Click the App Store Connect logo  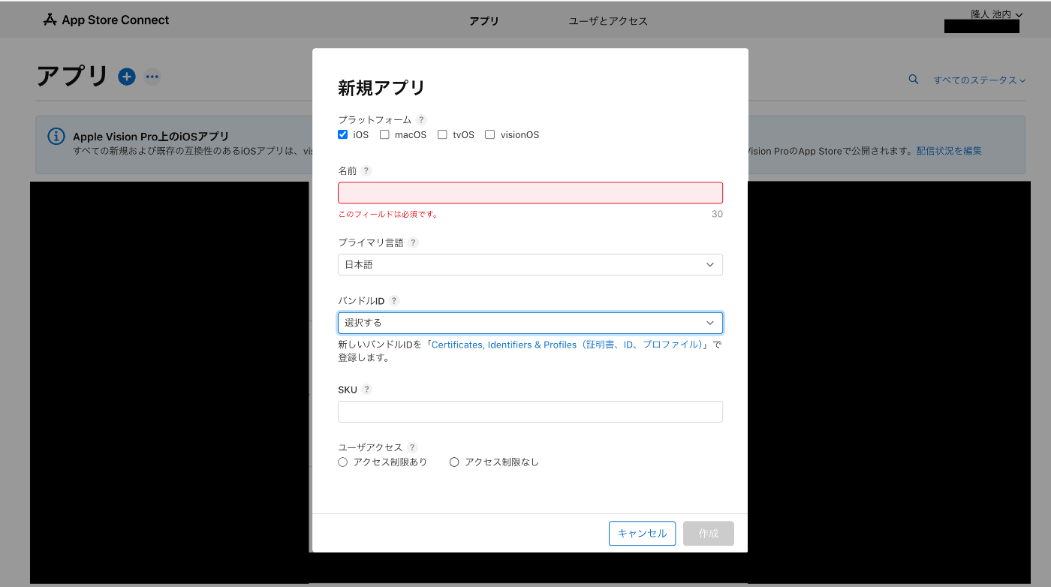coord(106,20)
